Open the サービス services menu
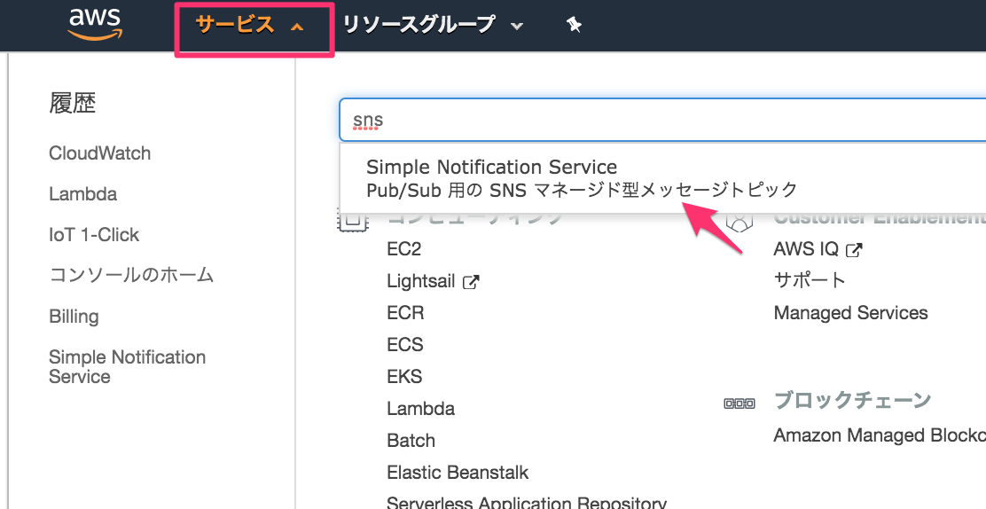This screenshot has height=509, width=986. (x=250, y=26)
